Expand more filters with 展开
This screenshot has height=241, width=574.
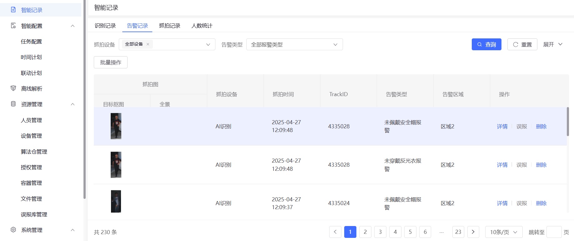pos(553,44)
